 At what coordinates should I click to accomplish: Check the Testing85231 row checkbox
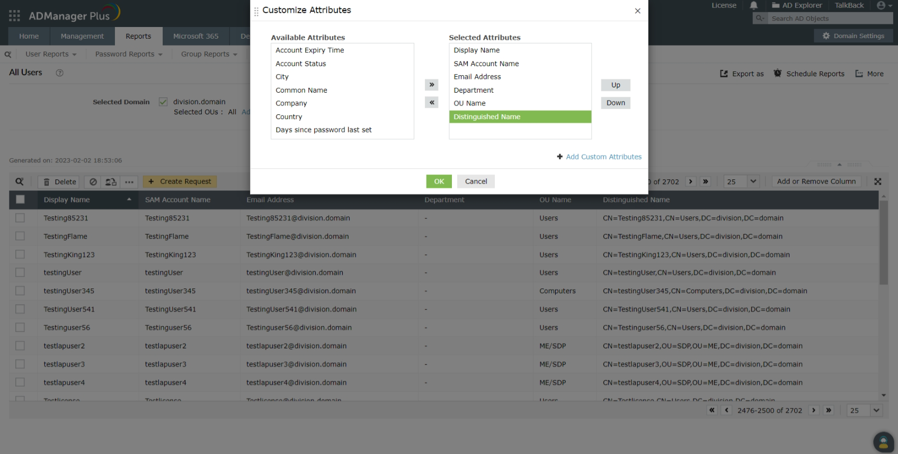pos(20,217)
